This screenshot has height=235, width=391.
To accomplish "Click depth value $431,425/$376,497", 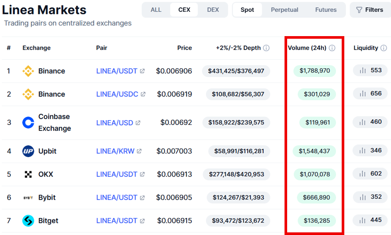I will pos(236,71).
